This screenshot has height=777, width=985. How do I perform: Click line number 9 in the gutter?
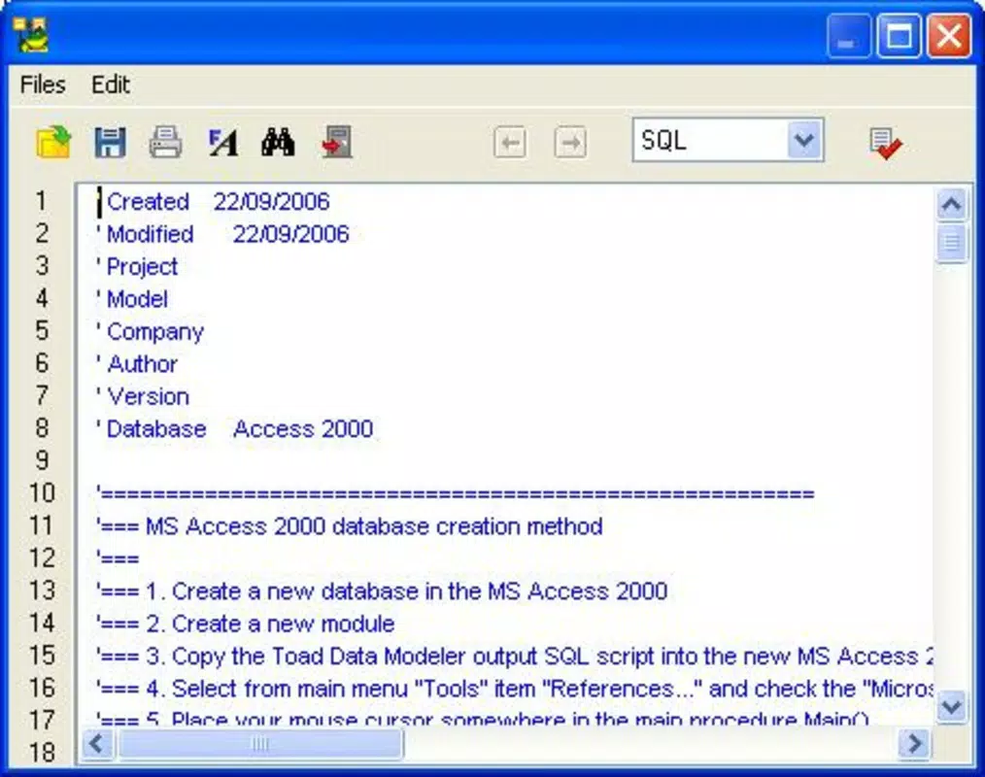tap(42, 461)
